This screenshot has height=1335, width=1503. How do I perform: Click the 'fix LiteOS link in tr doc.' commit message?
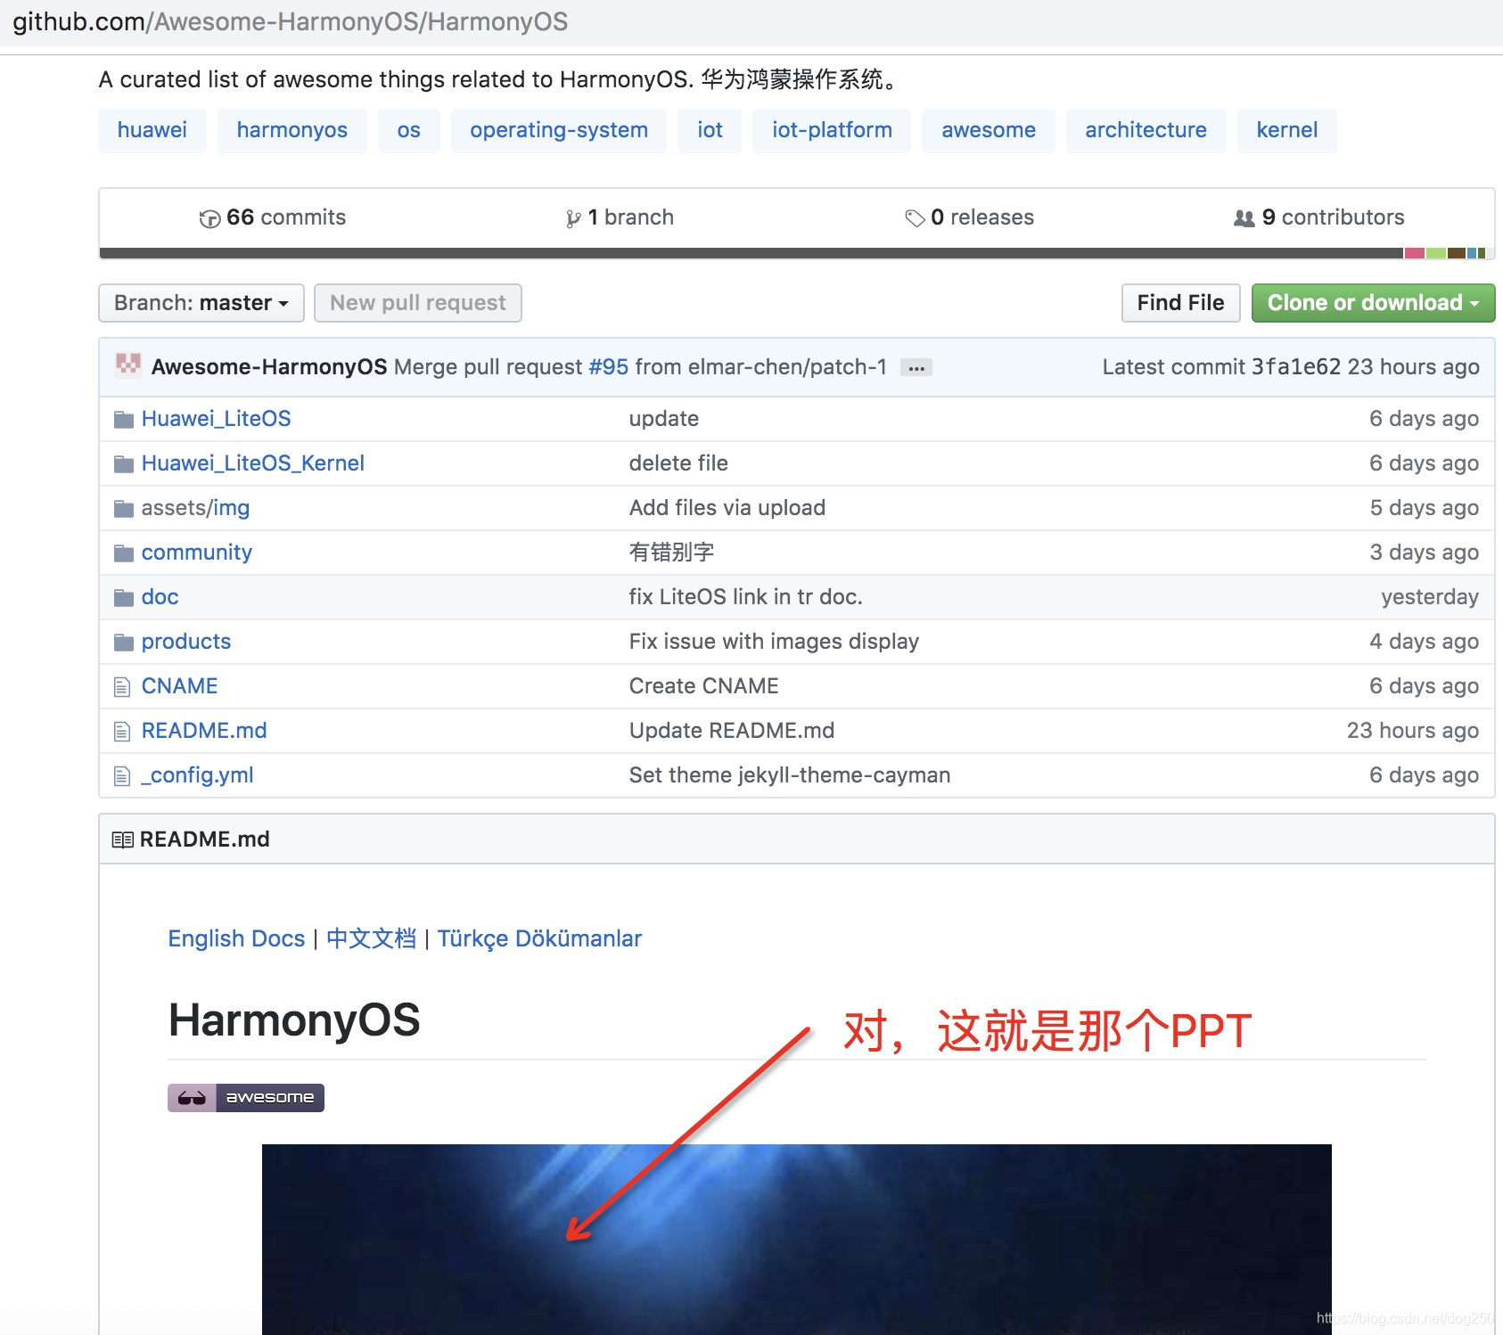[746, 597]
